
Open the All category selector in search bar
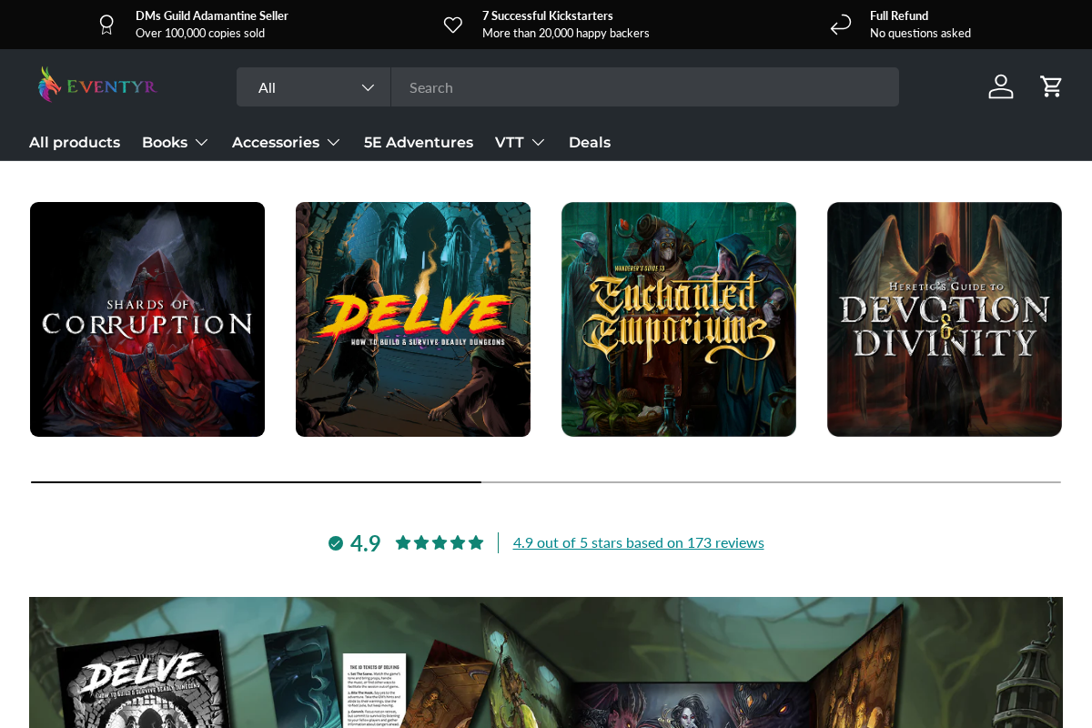(314, 86)
